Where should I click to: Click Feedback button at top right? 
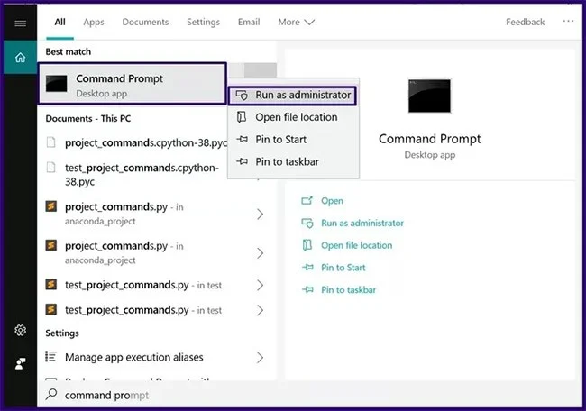525,22
